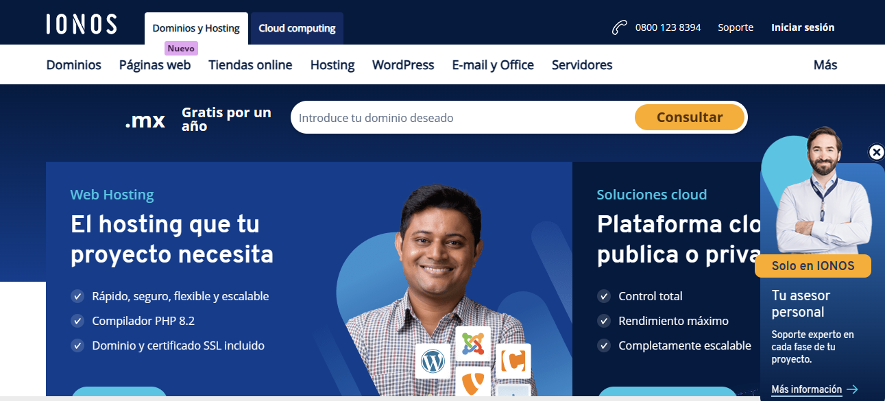Click the phone icon beside 0800 number

(620, 27)
